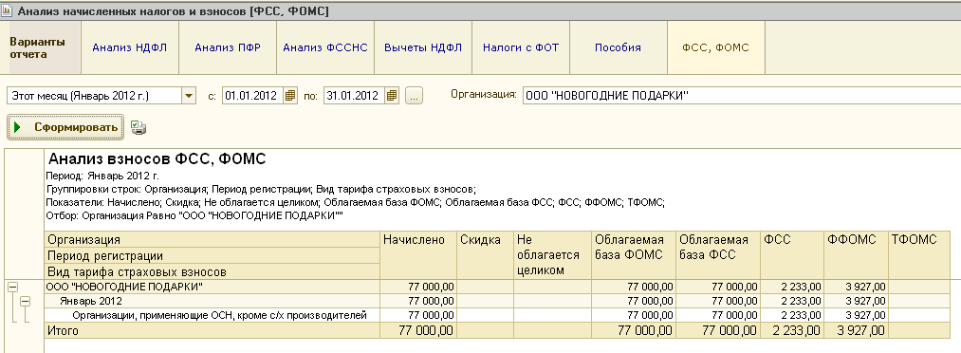961x353 pixels.
Task: Select the ФСС, ФОМС tab
Action: click(x=716, y=47)
